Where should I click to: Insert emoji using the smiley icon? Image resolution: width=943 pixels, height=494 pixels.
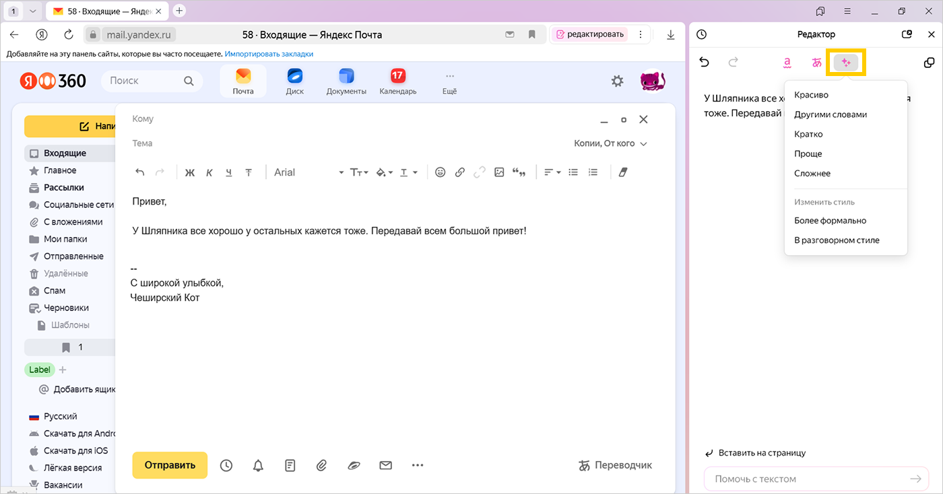440,172
